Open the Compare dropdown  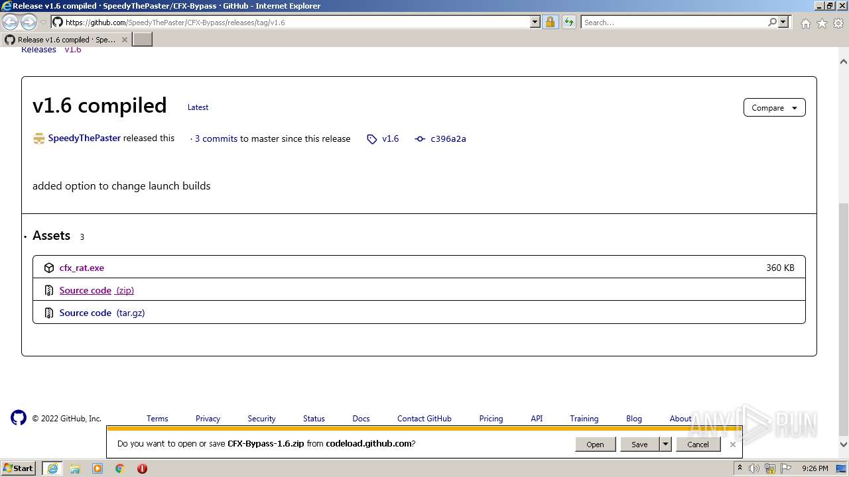click(774, 107)
